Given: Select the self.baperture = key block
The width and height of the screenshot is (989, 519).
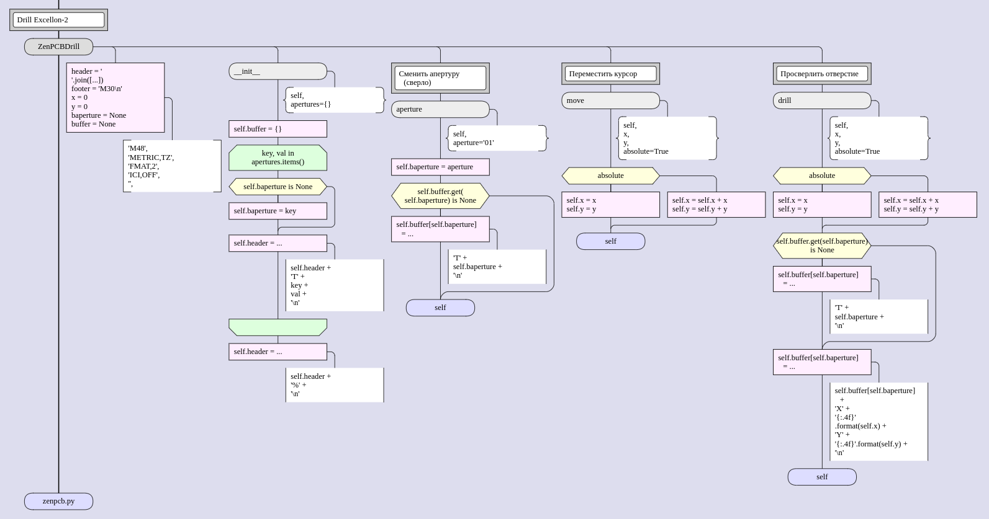Looking at the screenshot, I should click(x=278, y=211).
